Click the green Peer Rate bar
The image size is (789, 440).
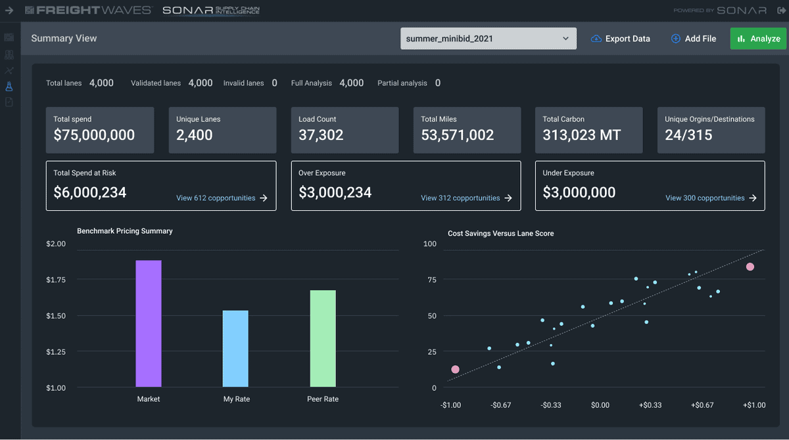(x=323, y=339)
